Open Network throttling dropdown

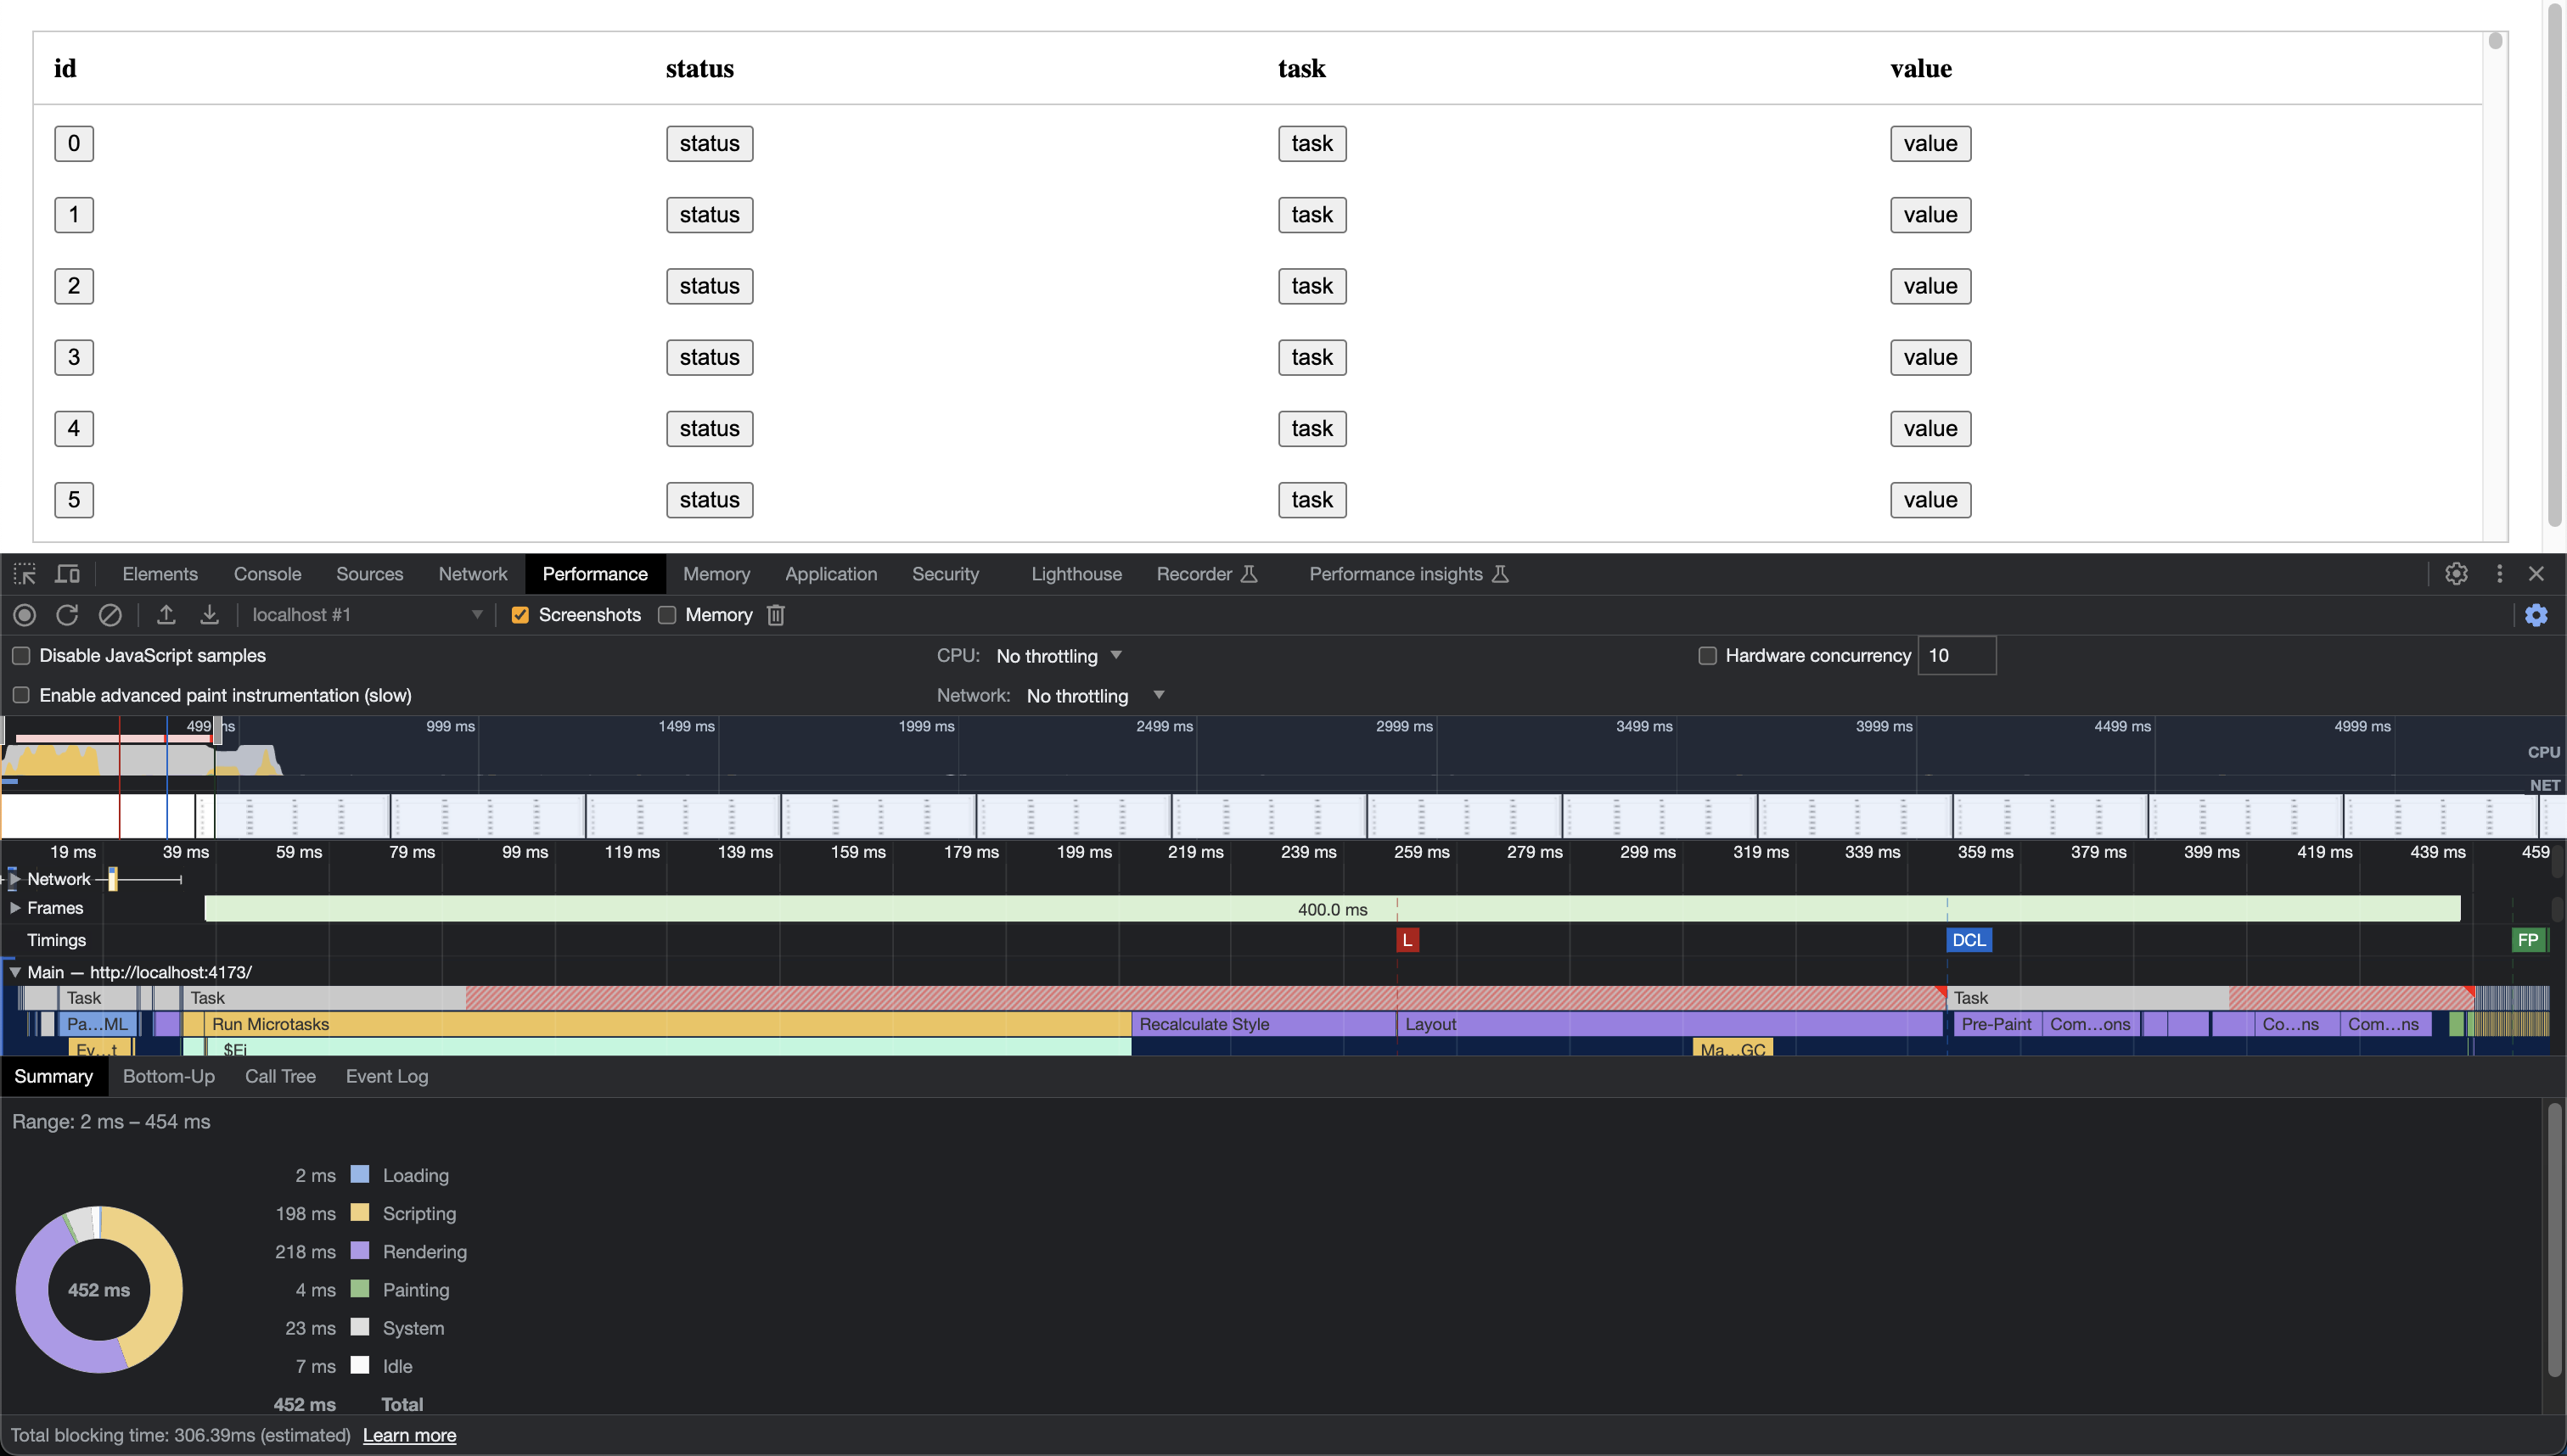(x=1095, y=696)
